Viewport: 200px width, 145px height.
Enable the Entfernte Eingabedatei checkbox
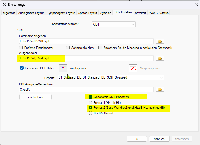(21, 48)
